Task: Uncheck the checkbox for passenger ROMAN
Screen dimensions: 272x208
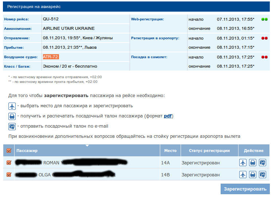Action: [x=9, y=163]
